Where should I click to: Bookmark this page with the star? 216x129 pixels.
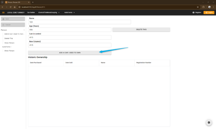(x=198, y=7)
